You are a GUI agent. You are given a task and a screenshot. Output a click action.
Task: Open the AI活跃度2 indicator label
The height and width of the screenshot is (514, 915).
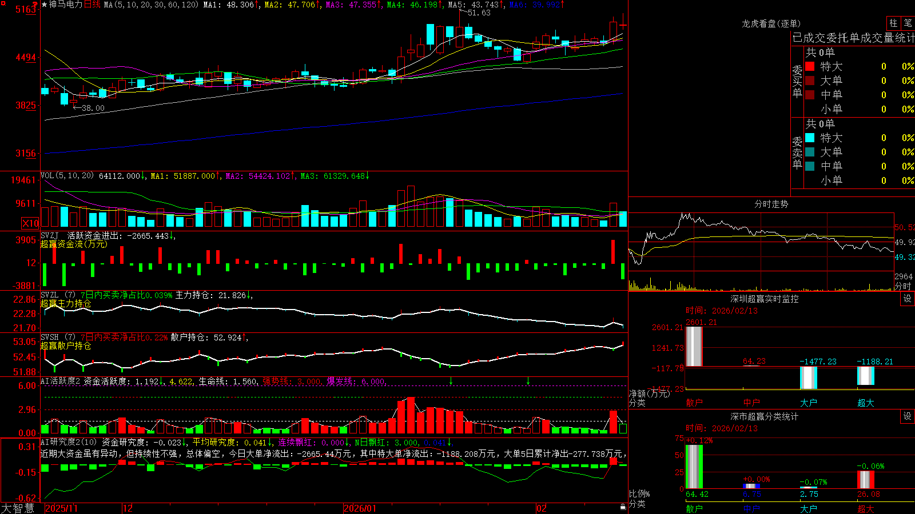(60, 381)
